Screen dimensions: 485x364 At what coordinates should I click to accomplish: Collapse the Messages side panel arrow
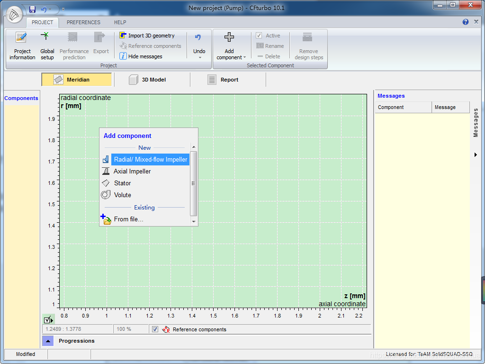pyautogui.click(x=476, y=155)
